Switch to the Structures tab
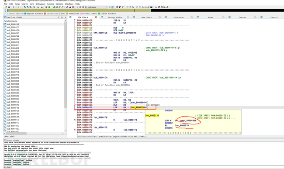The height and width of the screenshot is (169, 284). click(178, 17)
